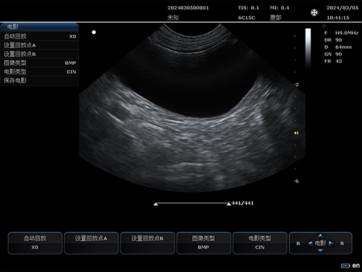Click the bottom 电影类型 CIN button
The width and height of the screenshot is (362, 272).
260,243
